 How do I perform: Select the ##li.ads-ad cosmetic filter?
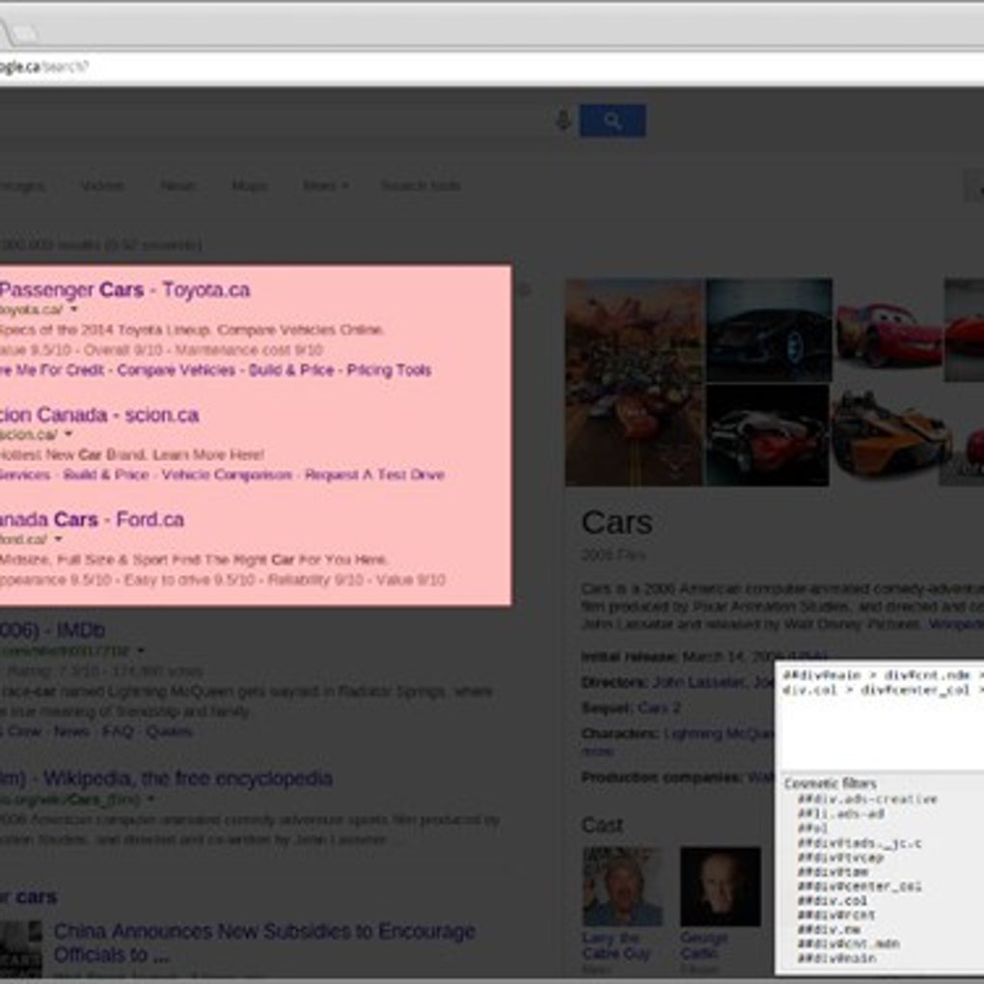pyautogui.click(x=841, y=814)
